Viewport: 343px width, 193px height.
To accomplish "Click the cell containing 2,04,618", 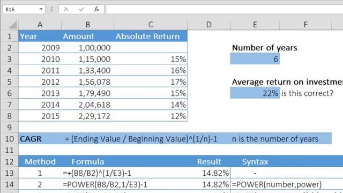I will (88, 105).
